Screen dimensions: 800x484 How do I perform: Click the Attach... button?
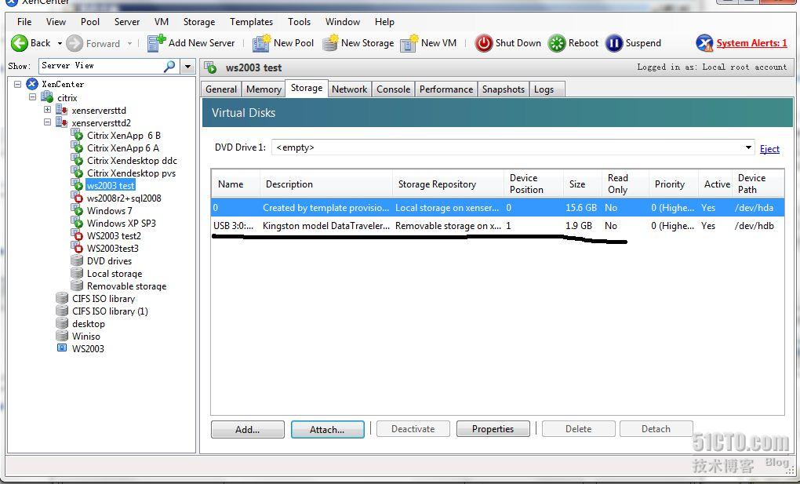coord(328,429)
